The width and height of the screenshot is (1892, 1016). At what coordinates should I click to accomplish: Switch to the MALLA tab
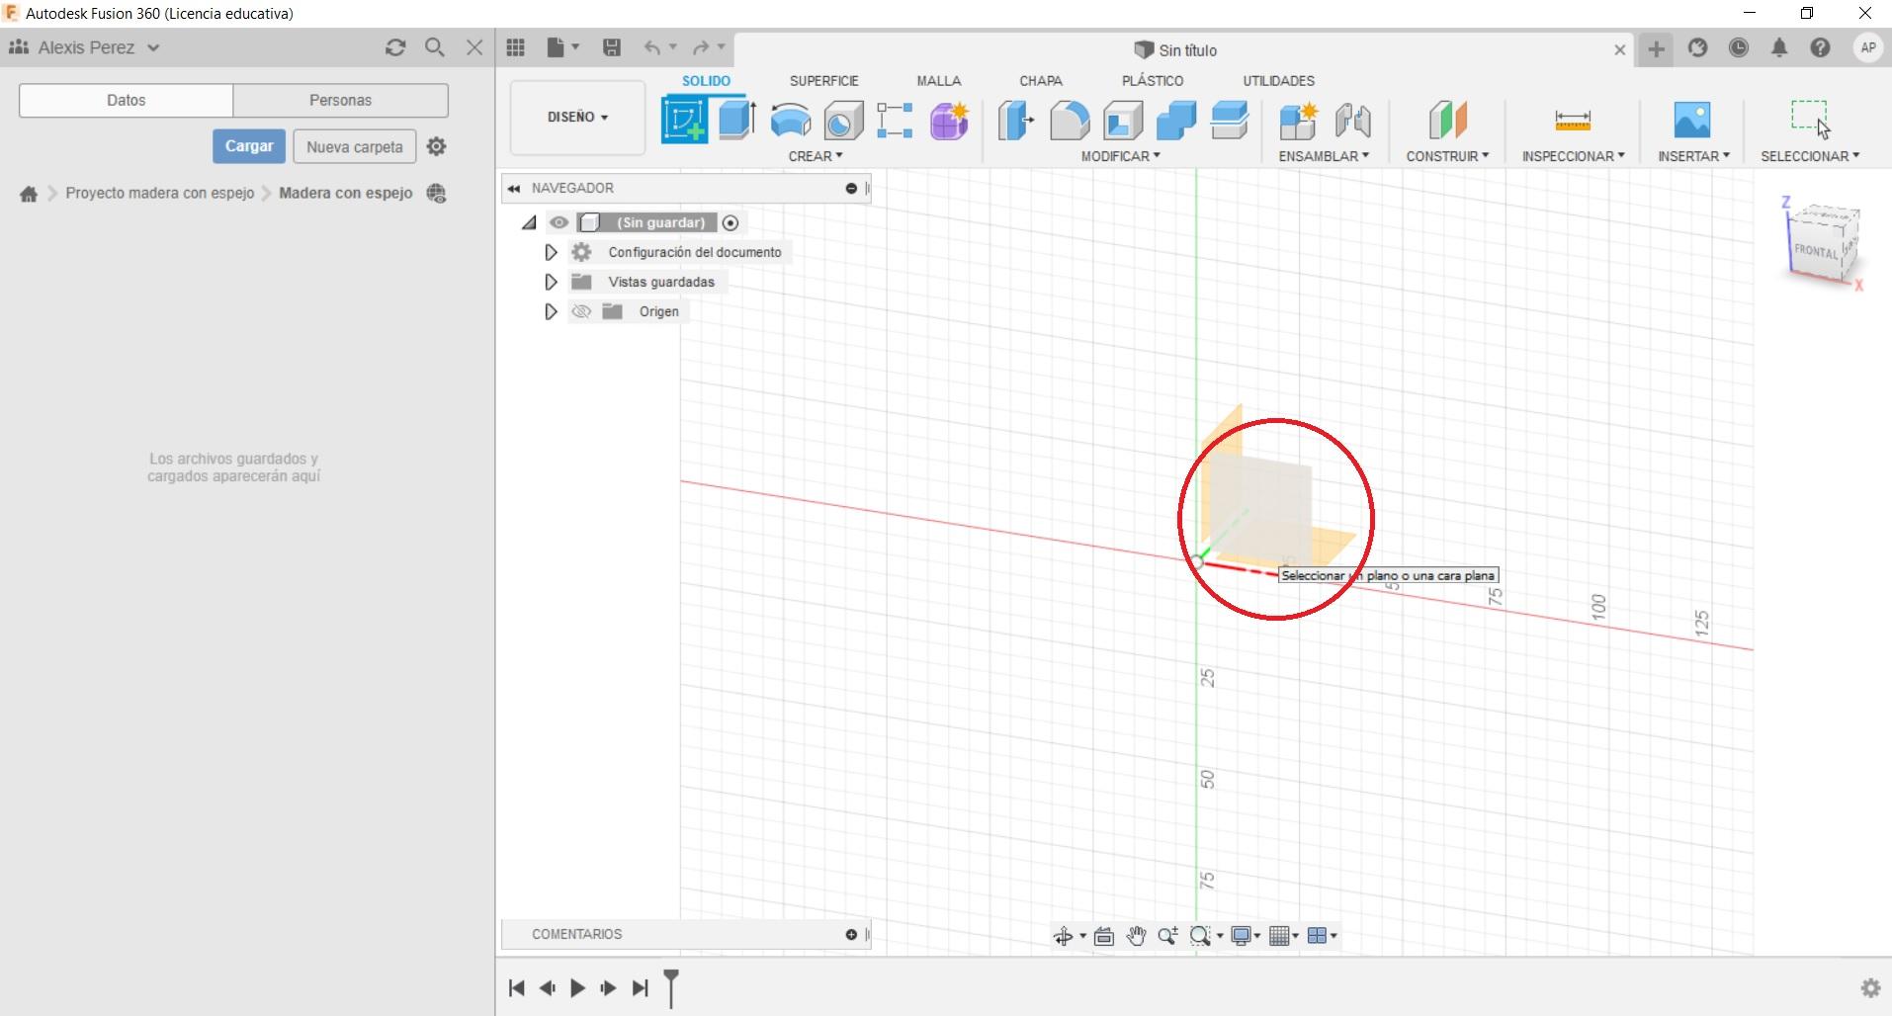coord(938,81)
